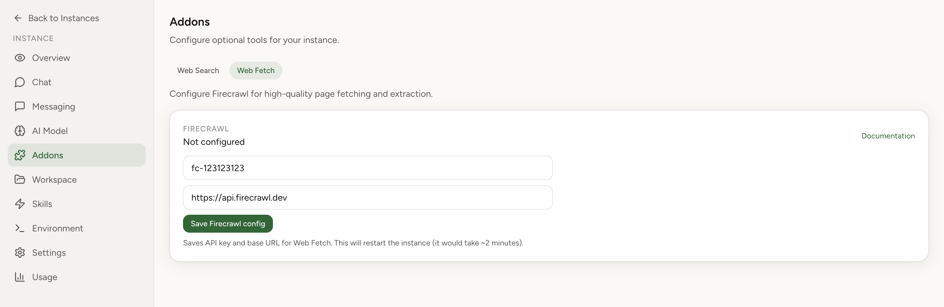The width and height of the screenshot is (944, 307).
Task: Select the Web Fetch tab
Action: pyautogui.click(x=255, y=70)
